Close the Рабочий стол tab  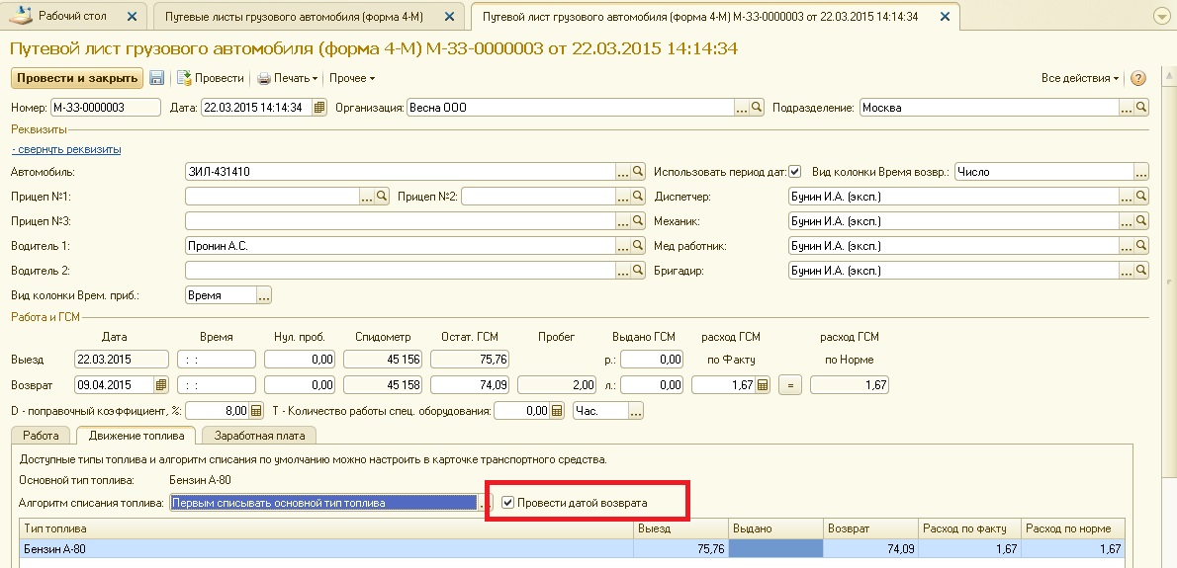click(133, 16)
